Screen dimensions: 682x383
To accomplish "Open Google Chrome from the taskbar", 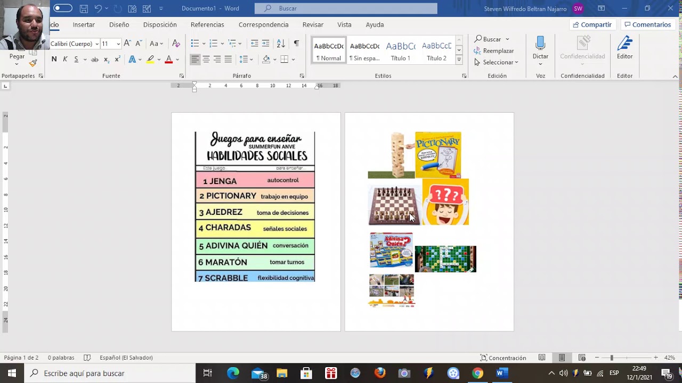I will point(477,373).
